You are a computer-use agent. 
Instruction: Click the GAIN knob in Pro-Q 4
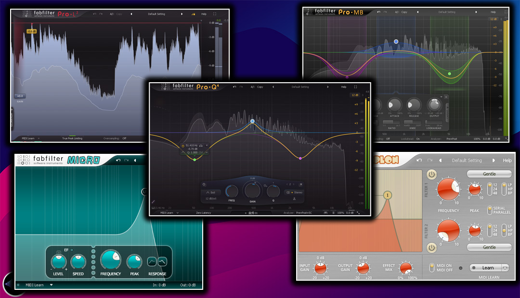(x=252, y=190)
